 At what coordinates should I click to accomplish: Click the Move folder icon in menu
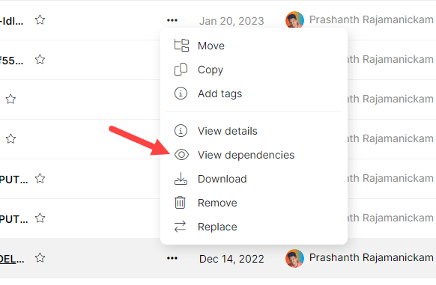(181, 46)
